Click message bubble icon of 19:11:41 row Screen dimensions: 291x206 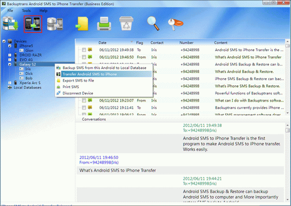(90, 107)
